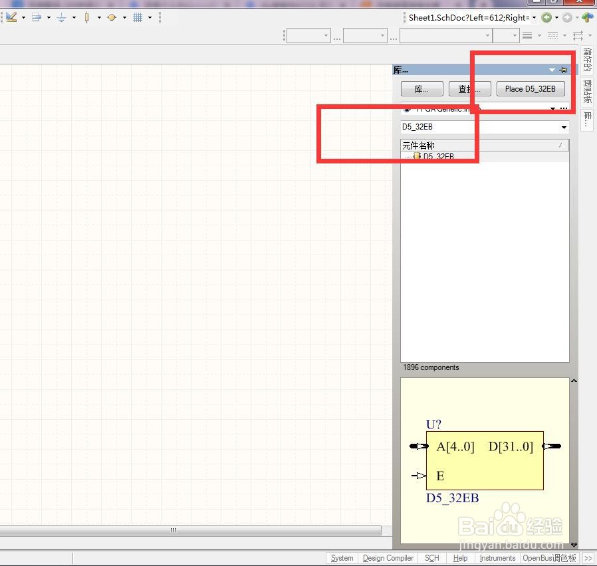Expand the preview pane with down chevron
The width and height of the screenshot is (597, 566).
tap(574, 545)
